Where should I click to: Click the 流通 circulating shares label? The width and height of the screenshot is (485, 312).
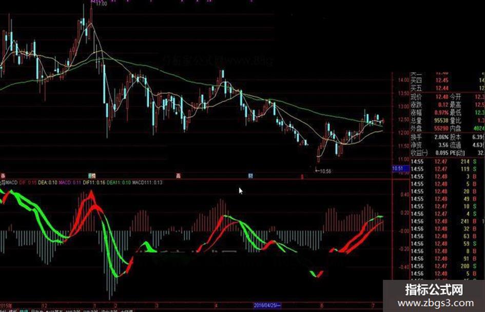pos(455,145)
